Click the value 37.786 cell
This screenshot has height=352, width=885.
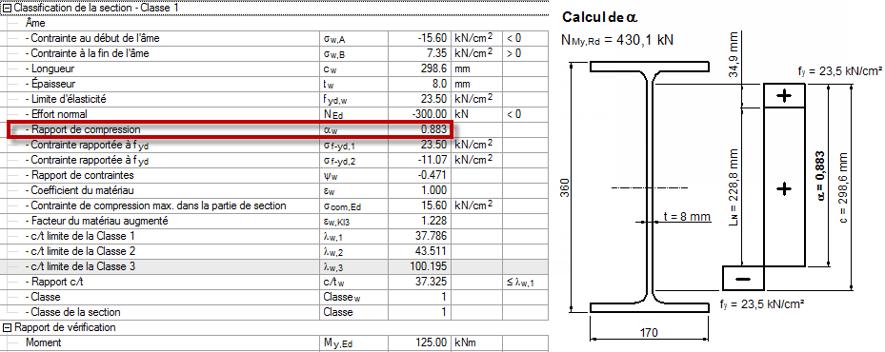pyautogui.click(x=419, y=236)
